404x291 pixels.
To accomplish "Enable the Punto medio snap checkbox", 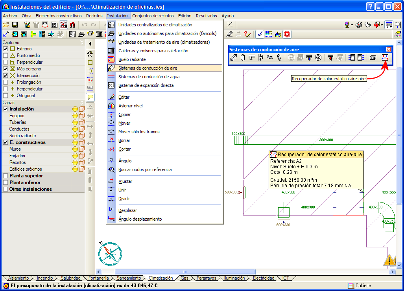I will pos(6,55).
